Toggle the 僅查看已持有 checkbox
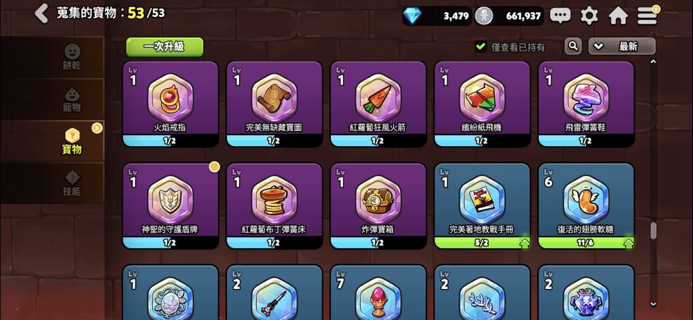 click(480, 47)
